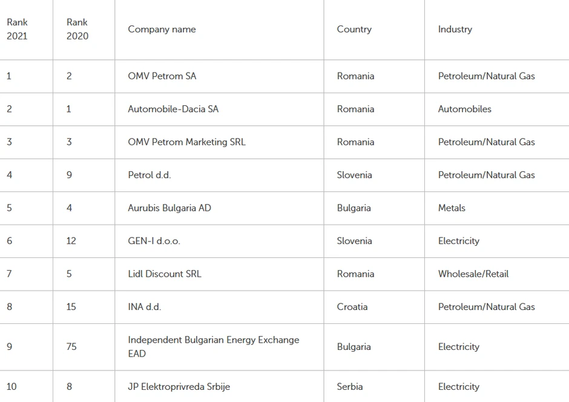Click the Lidl Discount SRL entry
Screen dimensions: 569x402
click(x=164, y=274)
